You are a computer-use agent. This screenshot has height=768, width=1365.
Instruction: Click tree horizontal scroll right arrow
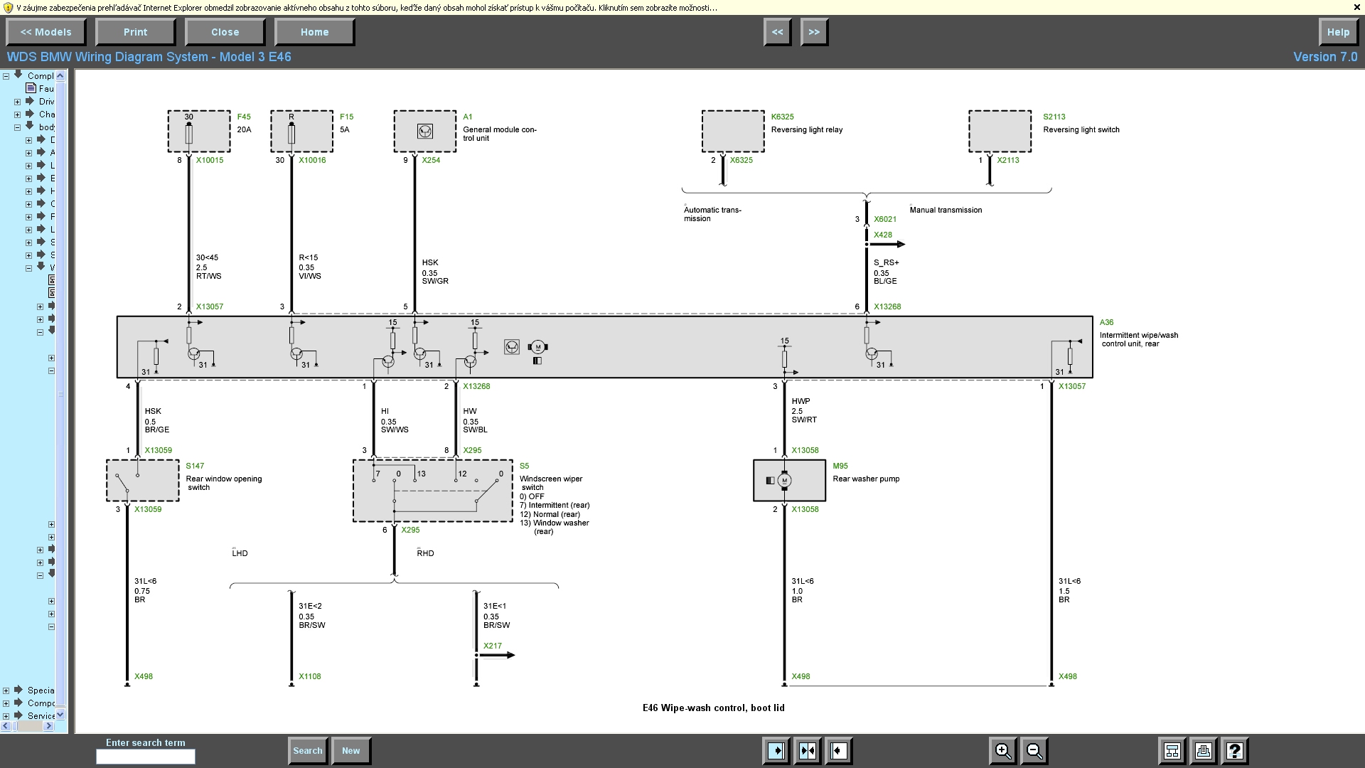coord(49,726)
